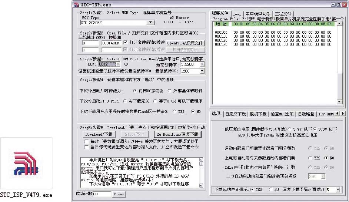Switch to 串口调试助手 tab
The height and width of the screenshot is (202, 349).
(x=258, y=14)
